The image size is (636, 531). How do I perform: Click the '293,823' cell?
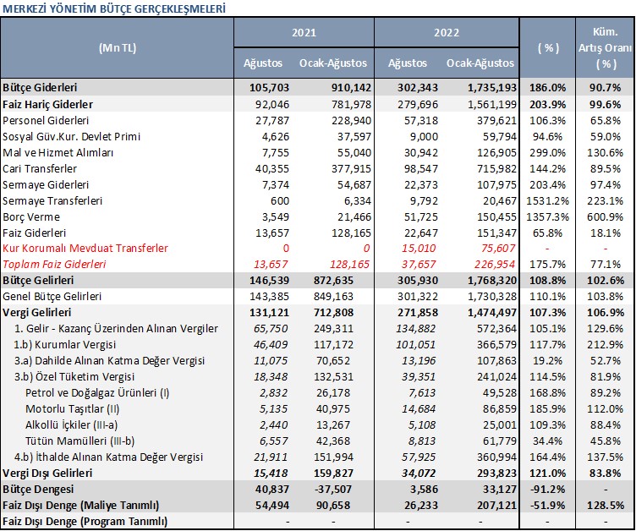[496, 474]
